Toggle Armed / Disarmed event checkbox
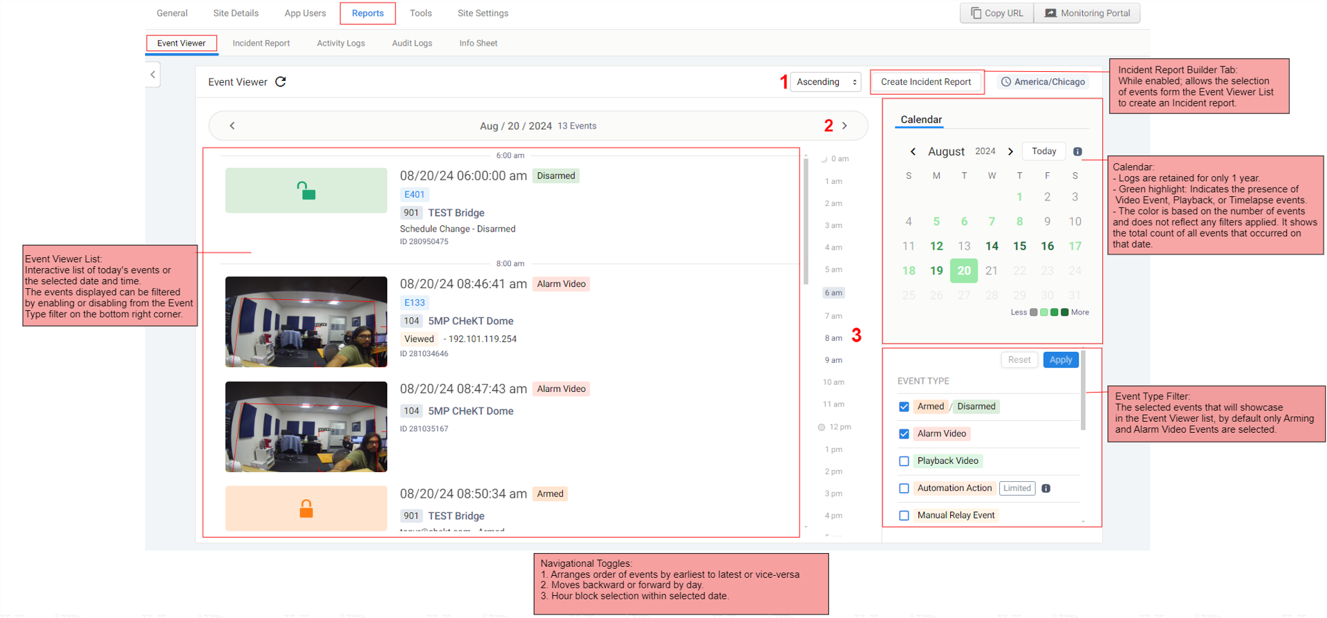The width and height of the screenshot is (1327, 618). click(904, 406)
